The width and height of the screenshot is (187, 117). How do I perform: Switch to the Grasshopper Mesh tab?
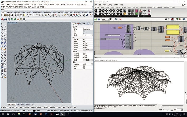[129, 7]
